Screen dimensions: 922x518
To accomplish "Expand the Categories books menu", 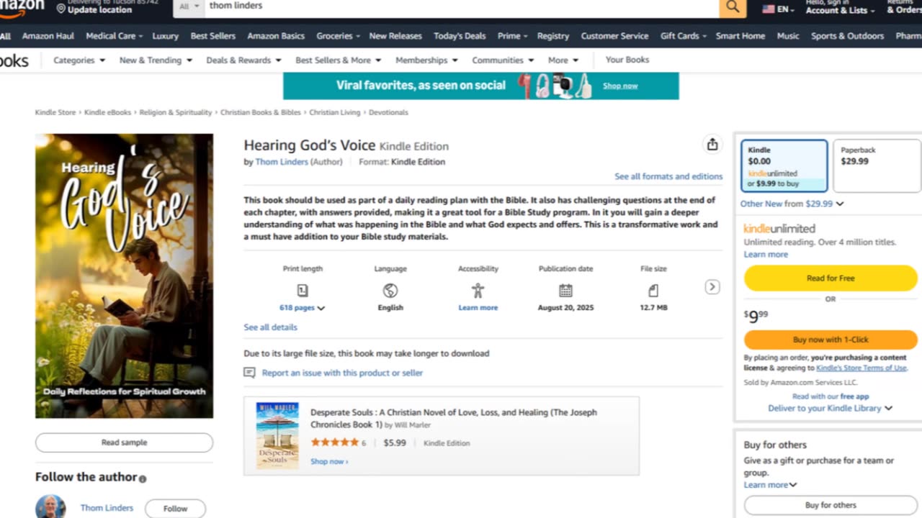I will 79,60.
